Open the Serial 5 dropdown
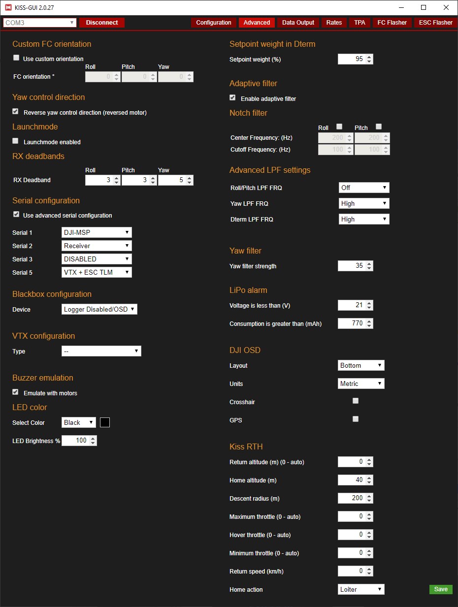 [97, 272]
